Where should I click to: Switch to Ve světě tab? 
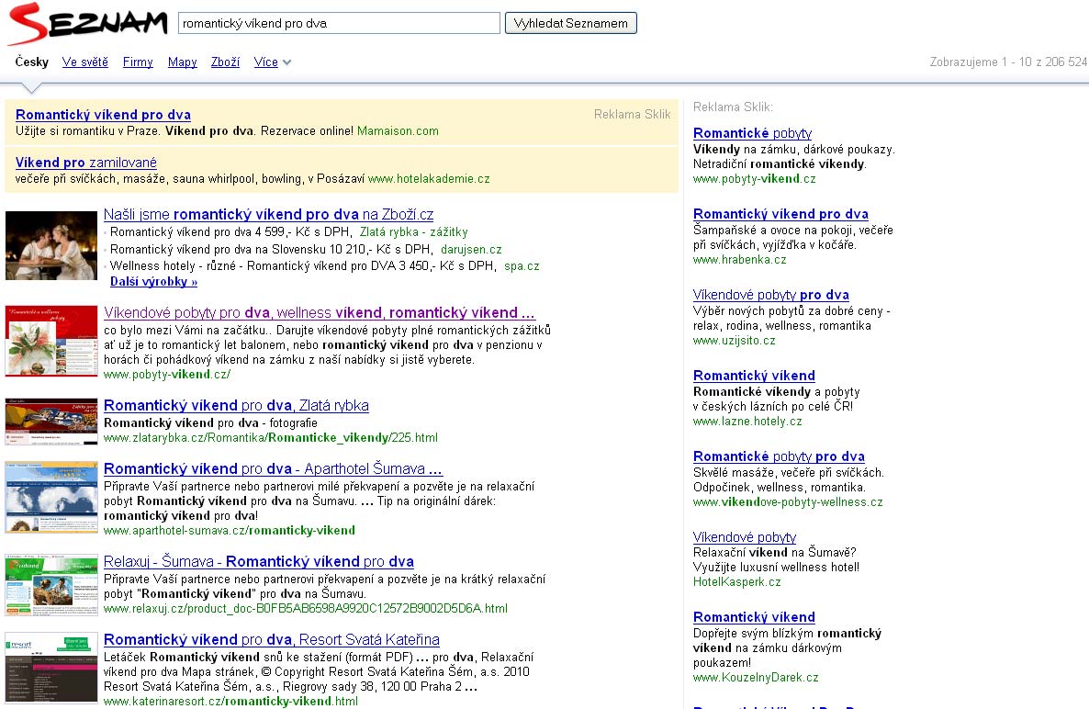click(84, 62)
